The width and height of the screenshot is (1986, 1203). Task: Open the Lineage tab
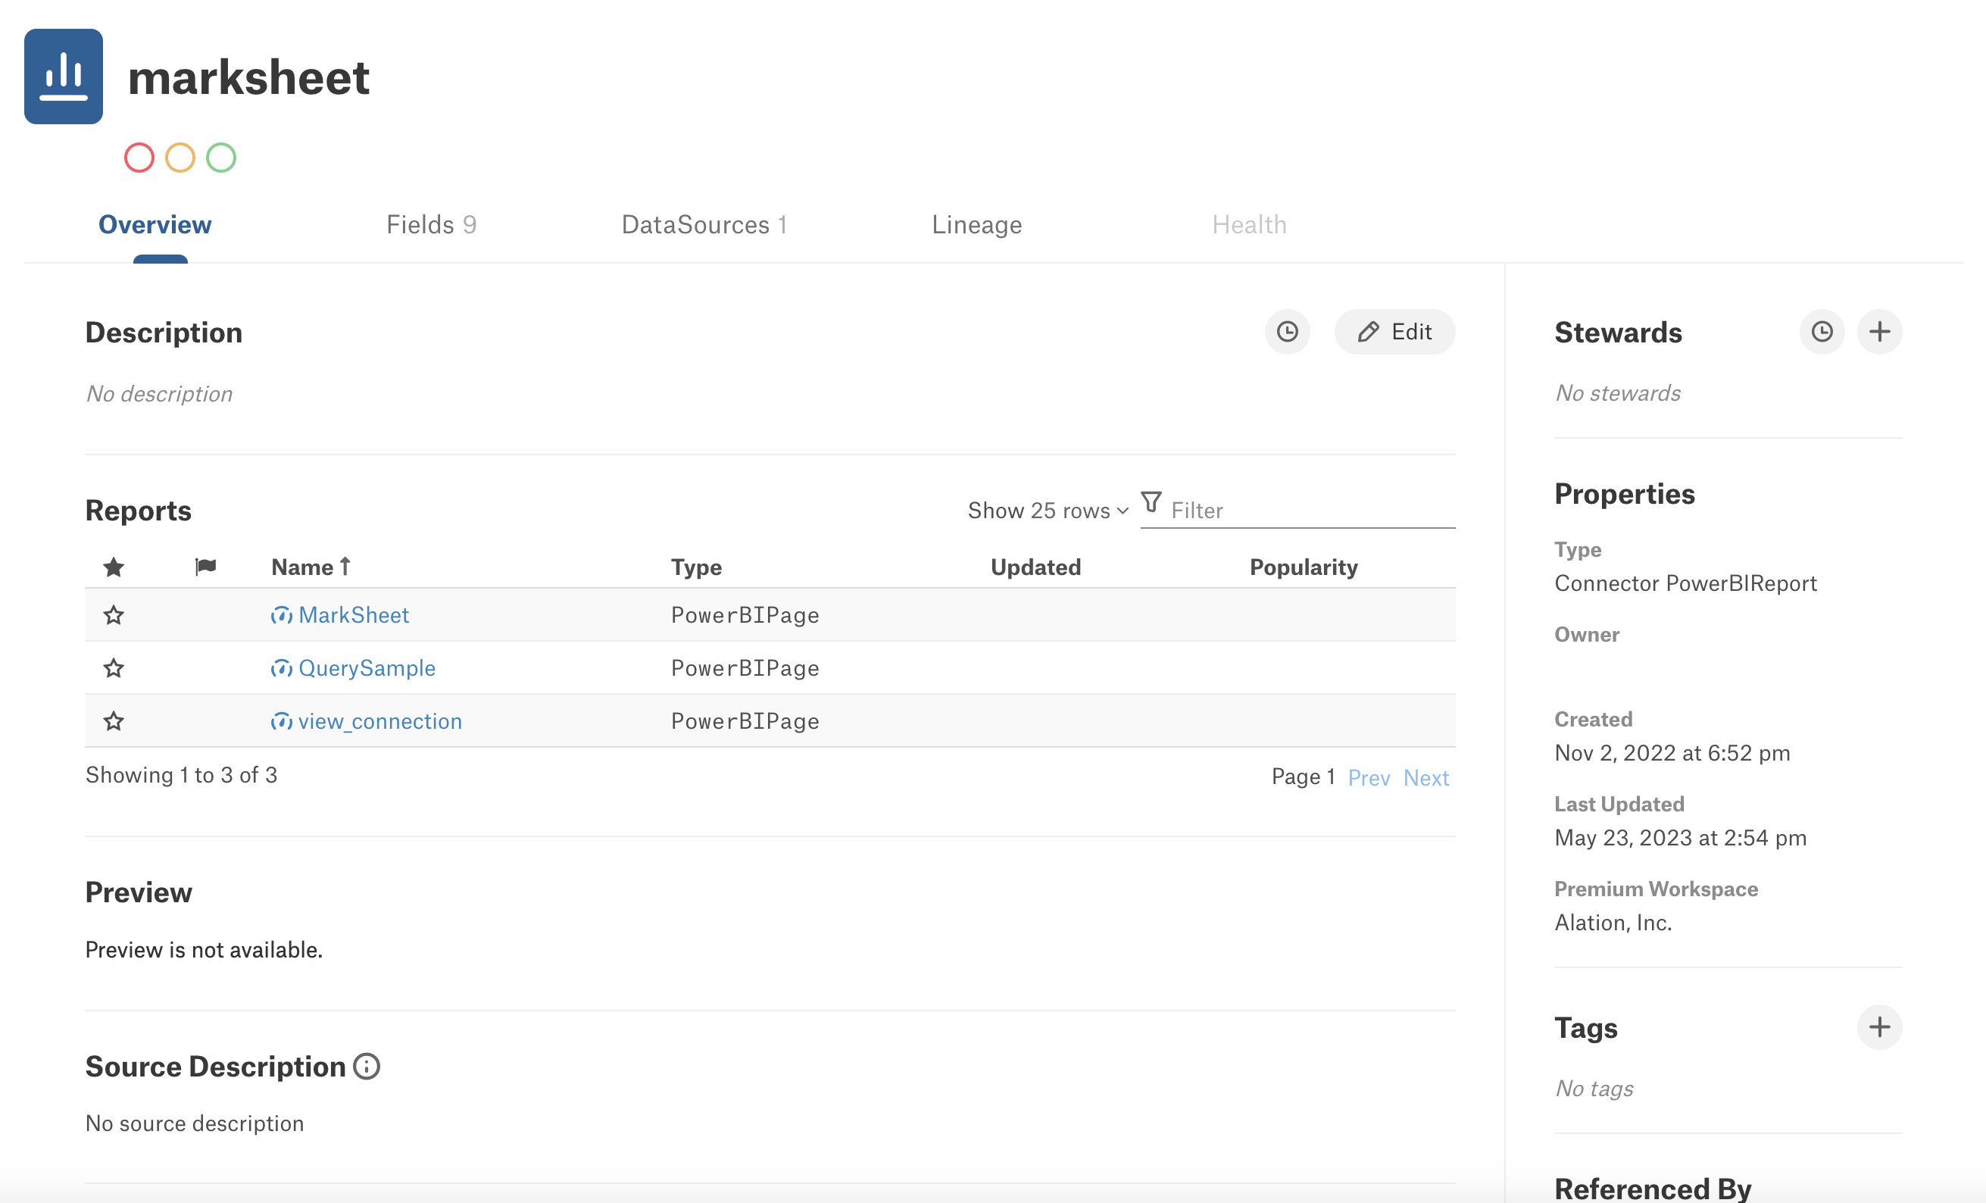[977, 224]
